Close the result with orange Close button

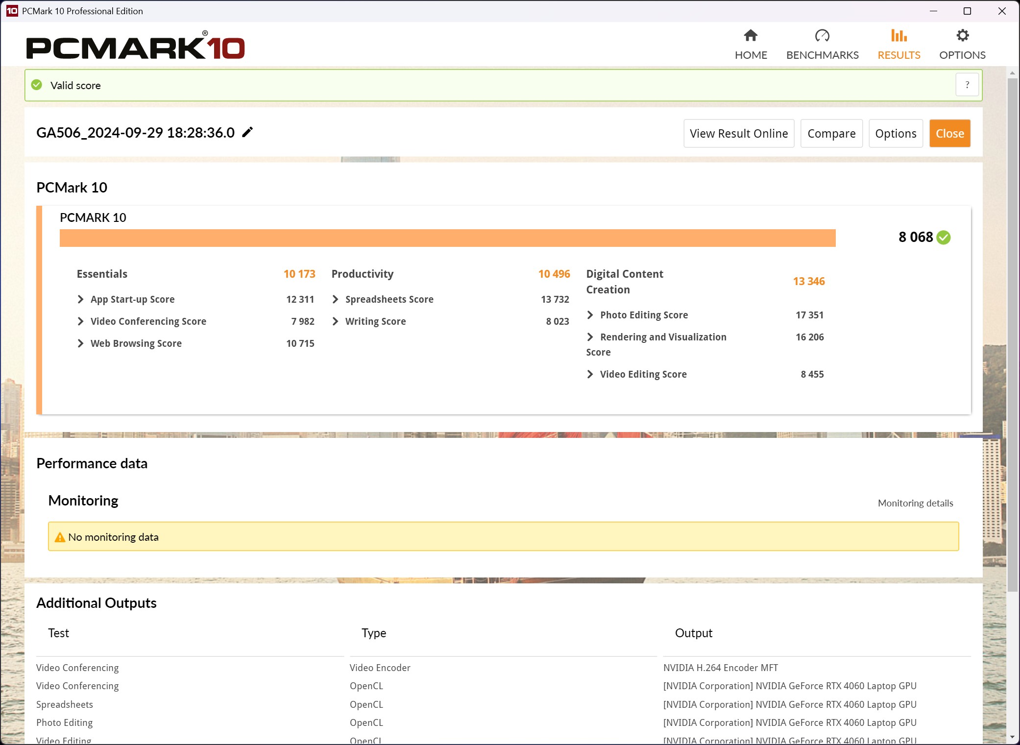949,133
